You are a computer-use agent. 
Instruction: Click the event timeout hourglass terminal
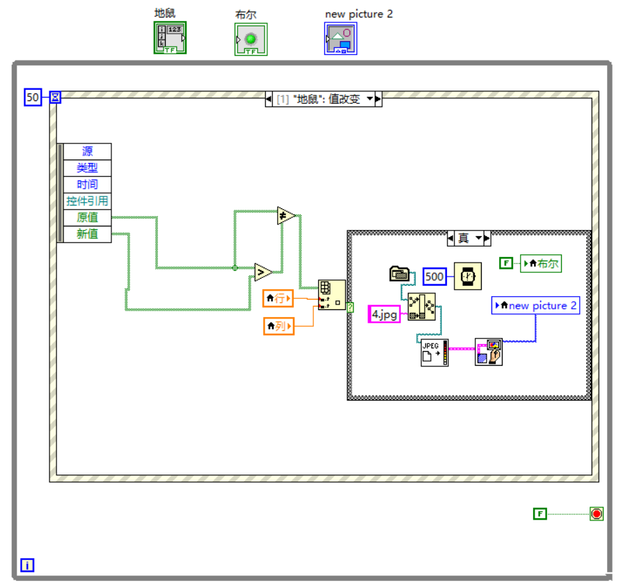(55, 97)
